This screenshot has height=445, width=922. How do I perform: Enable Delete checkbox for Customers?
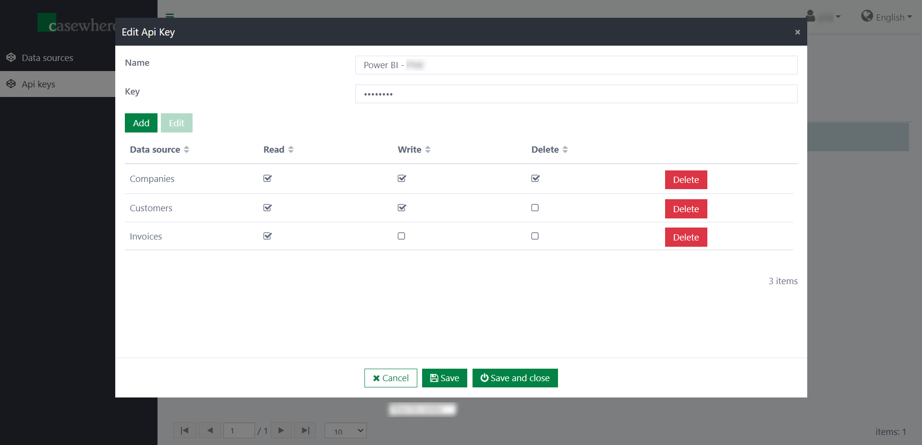535,208
